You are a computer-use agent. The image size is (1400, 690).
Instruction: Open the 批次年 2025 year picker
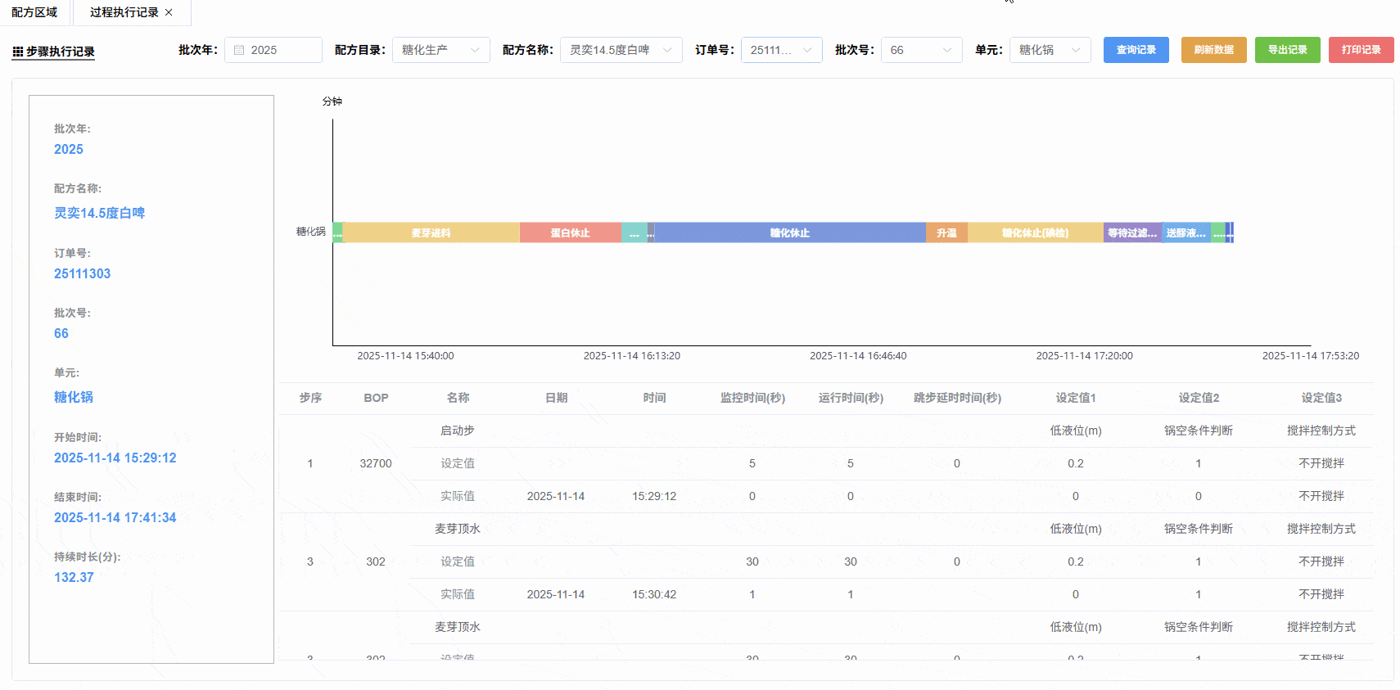[x=273, y=50]
